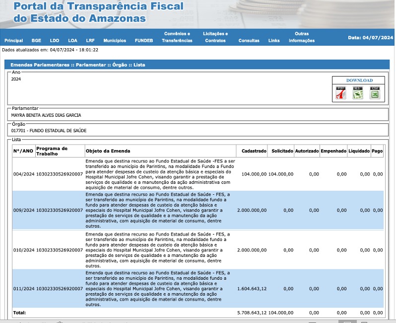
Task: Click the Órgão breadcrumb link
Action: pyautogui.click(x=120, y=65)
